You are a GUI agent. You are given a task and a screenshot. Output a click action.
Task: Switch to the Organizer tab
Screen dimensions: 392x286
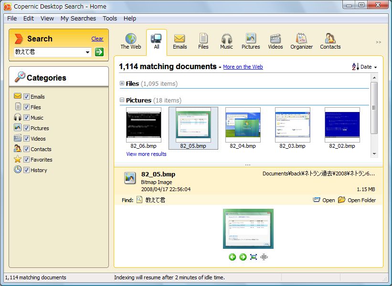301,41
